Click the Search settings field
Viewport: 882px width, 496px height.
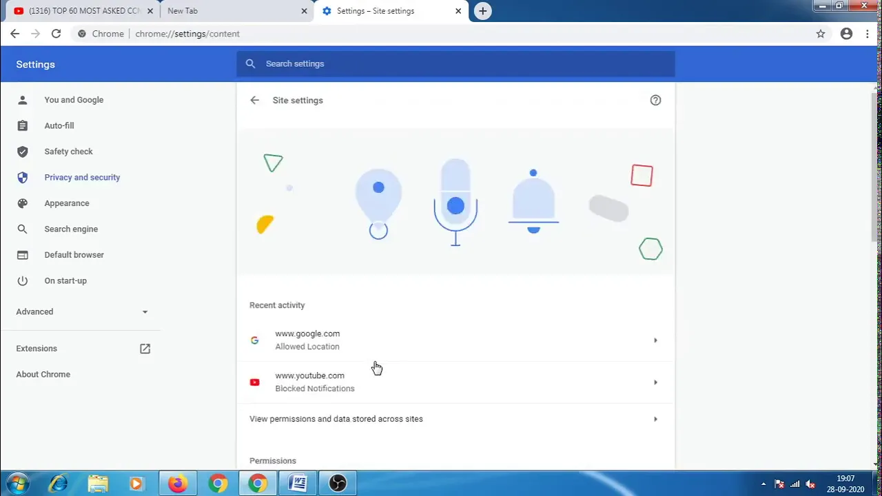tap(455, 63)
